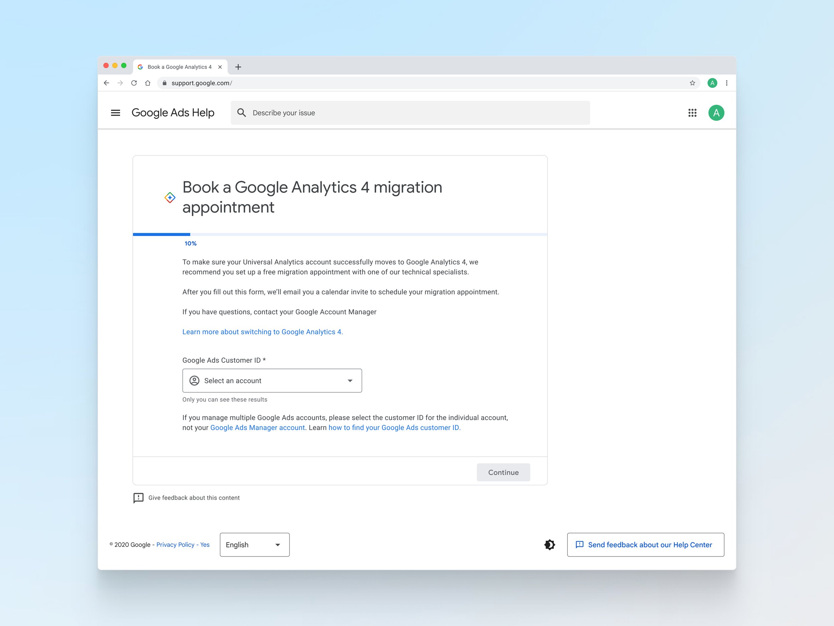The width and height of the screenshot is (834, 626).
Task: Go to browser home page
Action: click(x=148, y=83)
